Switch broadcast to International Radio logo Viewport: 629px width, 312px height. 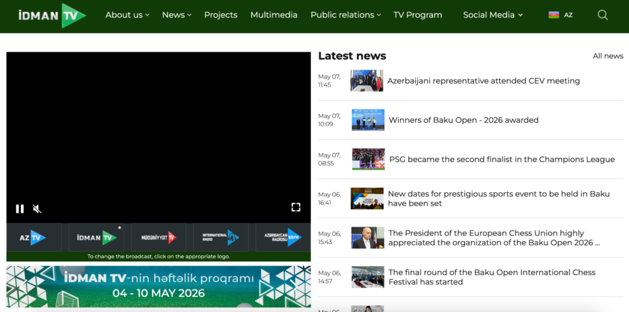coord(221,238)
